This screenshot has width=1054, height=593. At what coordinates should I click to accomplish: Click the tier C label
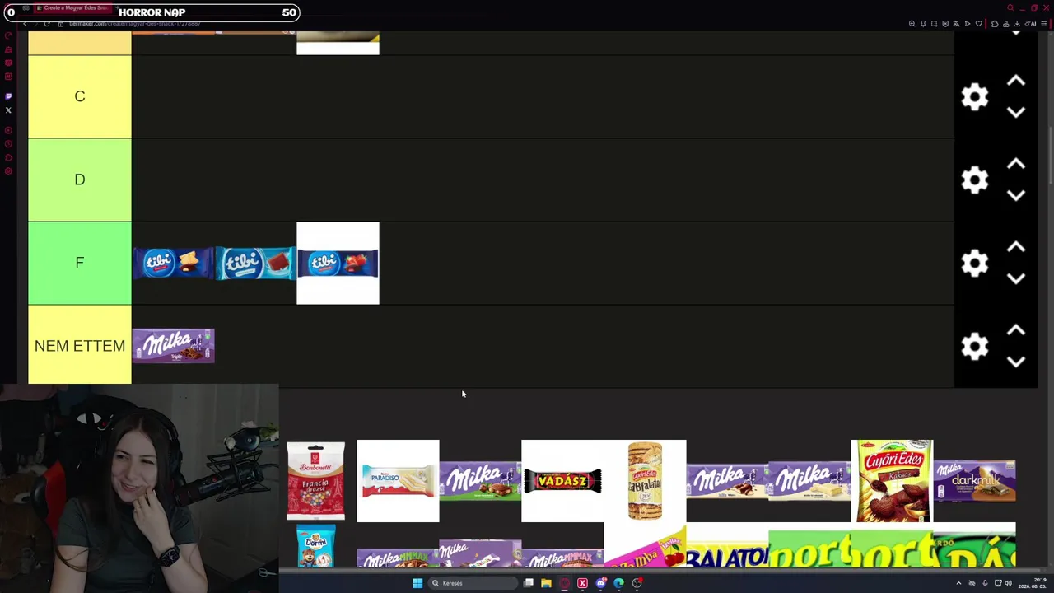(80, 96)
